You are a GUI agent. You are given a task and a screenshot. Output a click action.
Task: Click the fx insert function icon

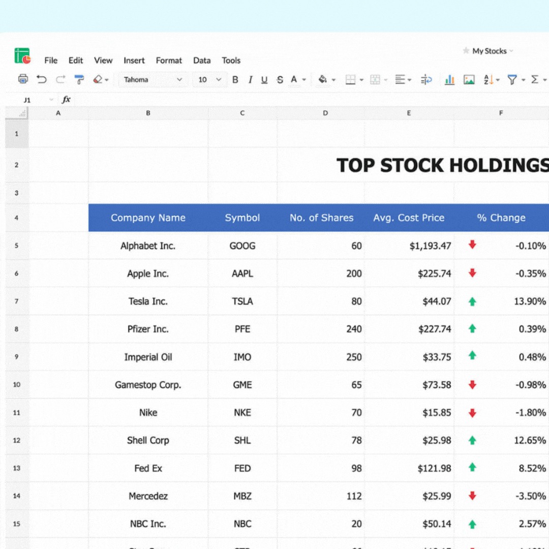66,100
